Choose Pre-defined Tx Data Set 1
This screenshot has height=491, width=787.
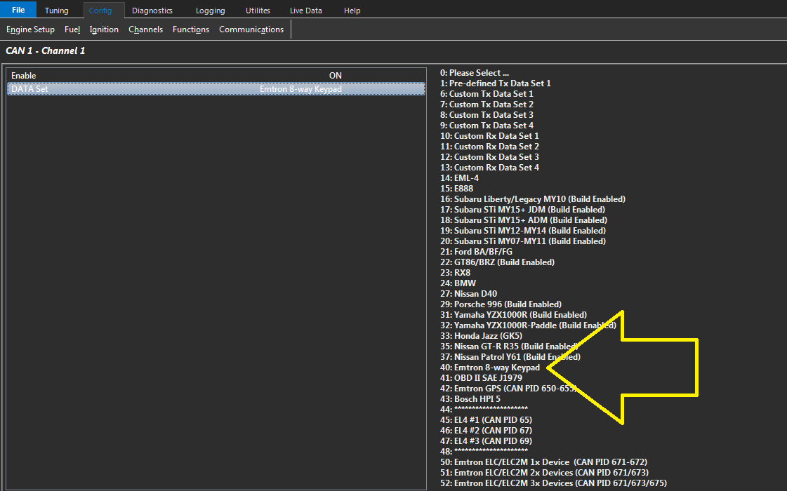(x=496, y=83)
